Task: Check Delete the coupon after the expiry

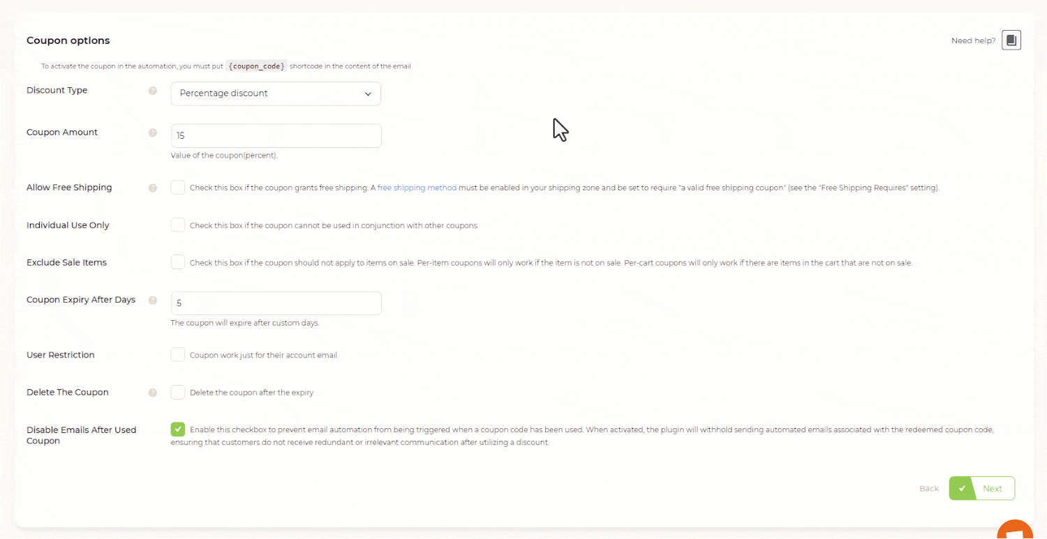Action: (x=178, y=393)
